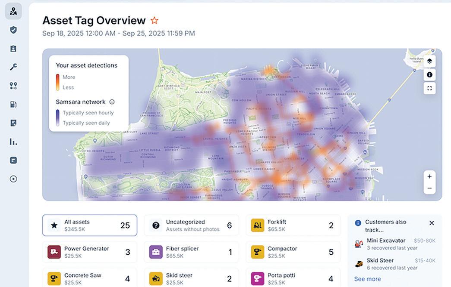Click 'Typically seen hourly' legend text
The image size is (451, 287).
pos(88,113)
